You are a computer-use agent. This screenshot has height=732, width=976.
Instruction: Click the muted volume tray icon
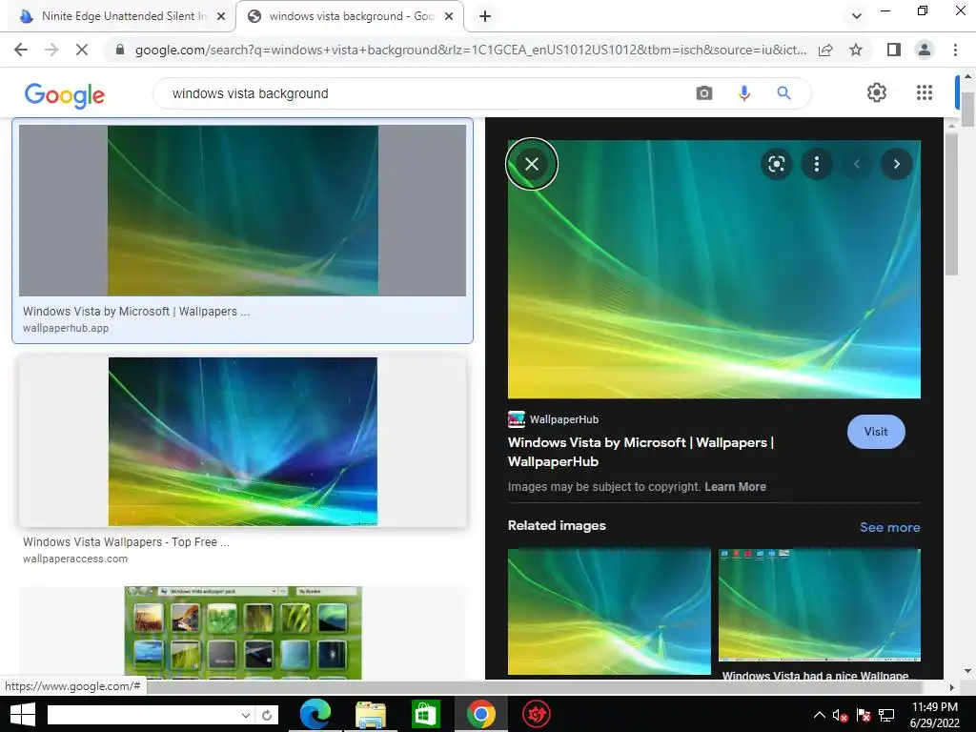[x=841, y=716]
